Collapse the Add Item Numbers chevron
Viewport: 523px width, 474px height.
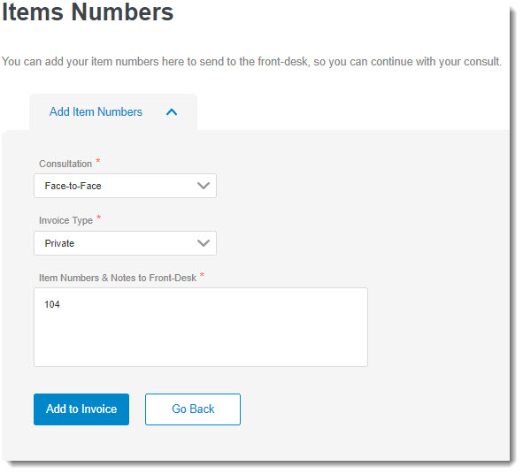(172, 112)
